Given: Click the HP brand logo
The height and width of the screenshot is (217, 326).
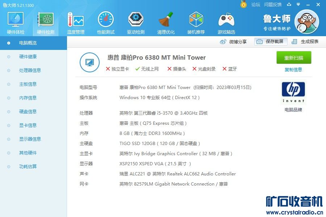Looking at the screenshot, I should coord(293,92).
